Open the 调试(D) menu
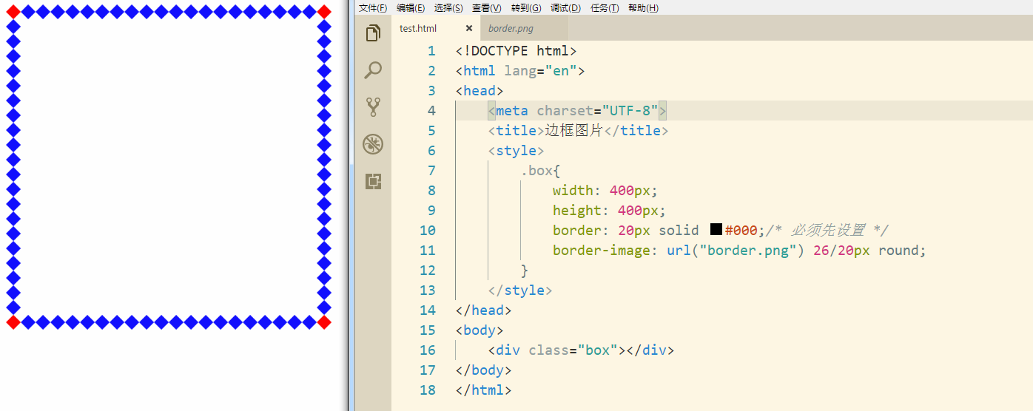Image resolution: width=1033 pixels, height=411 pixels. point(565,7)
